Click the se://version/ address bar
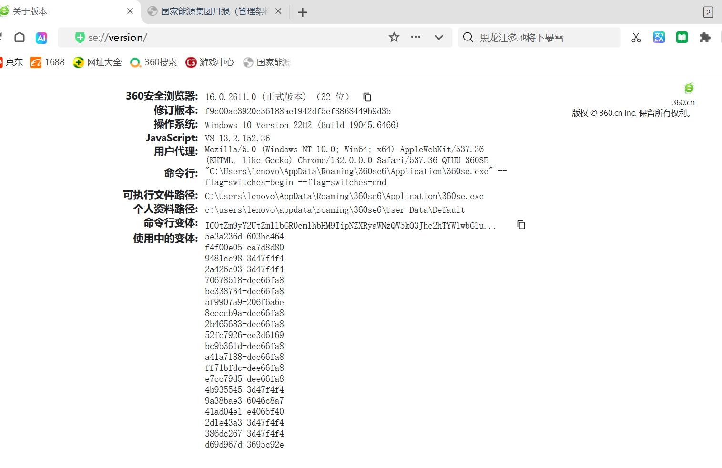 (229, 38)
